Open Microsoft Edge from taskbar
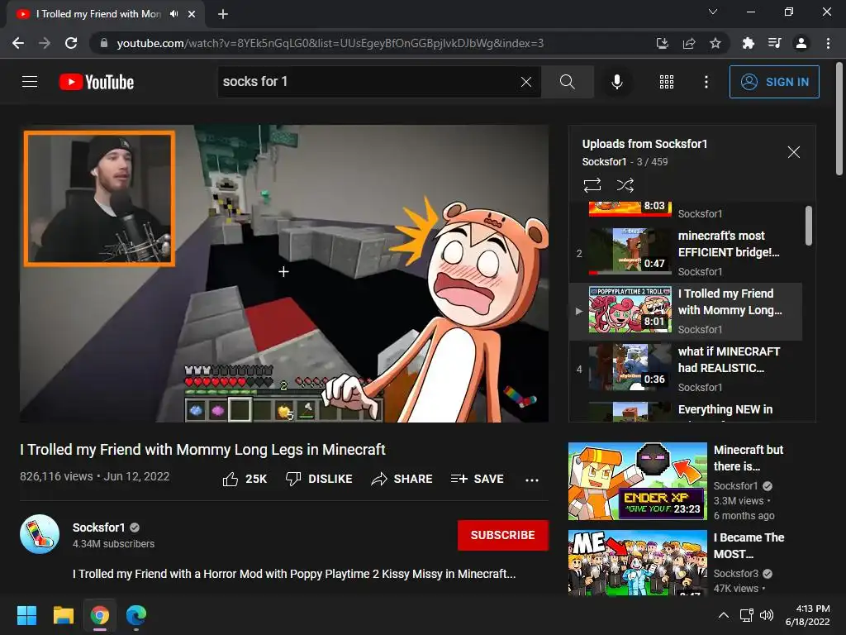The width and height of the screenshot is (846, 635). coord(136,615)
